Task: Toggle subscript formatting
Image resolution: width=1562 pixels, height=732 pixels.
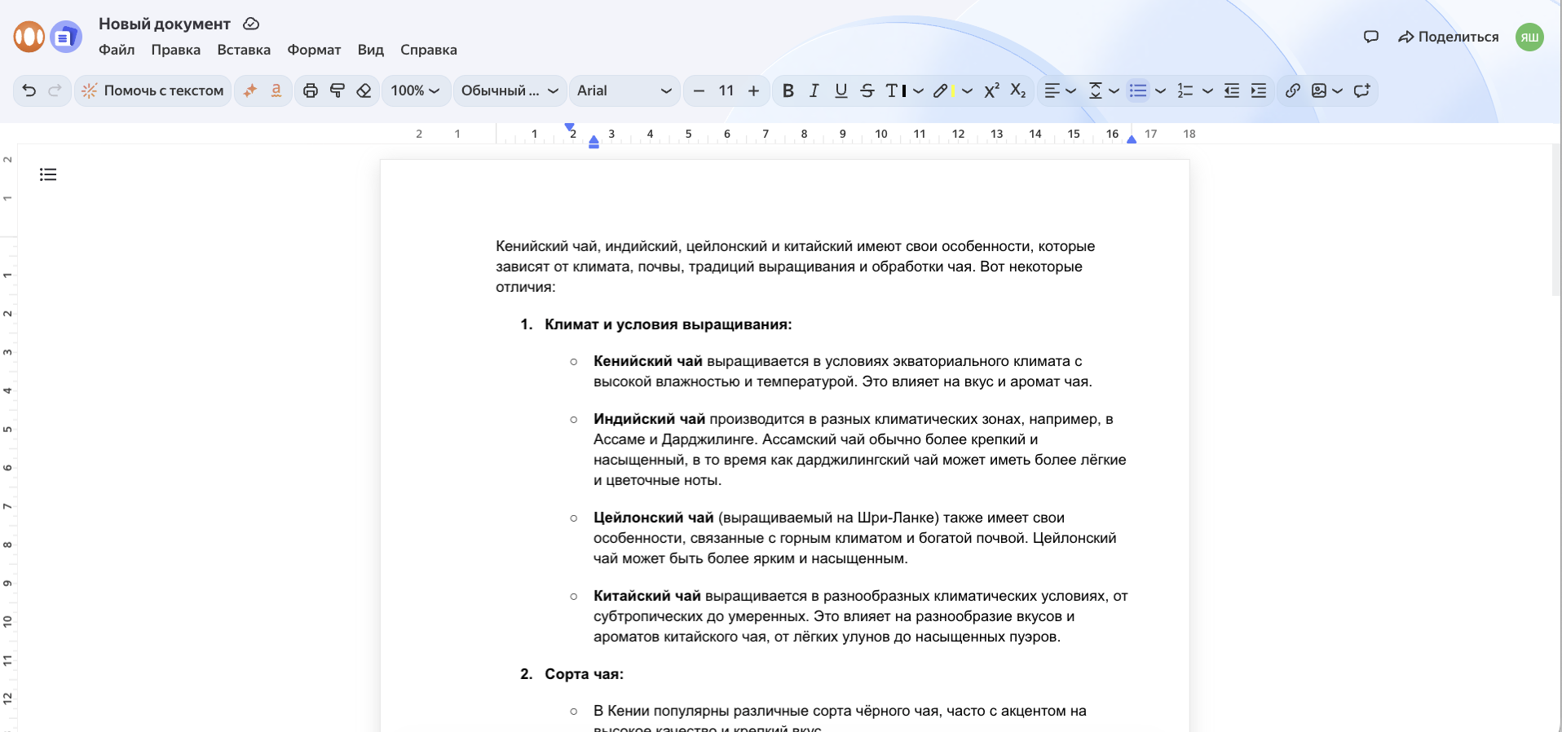Action: [1018, 90]
